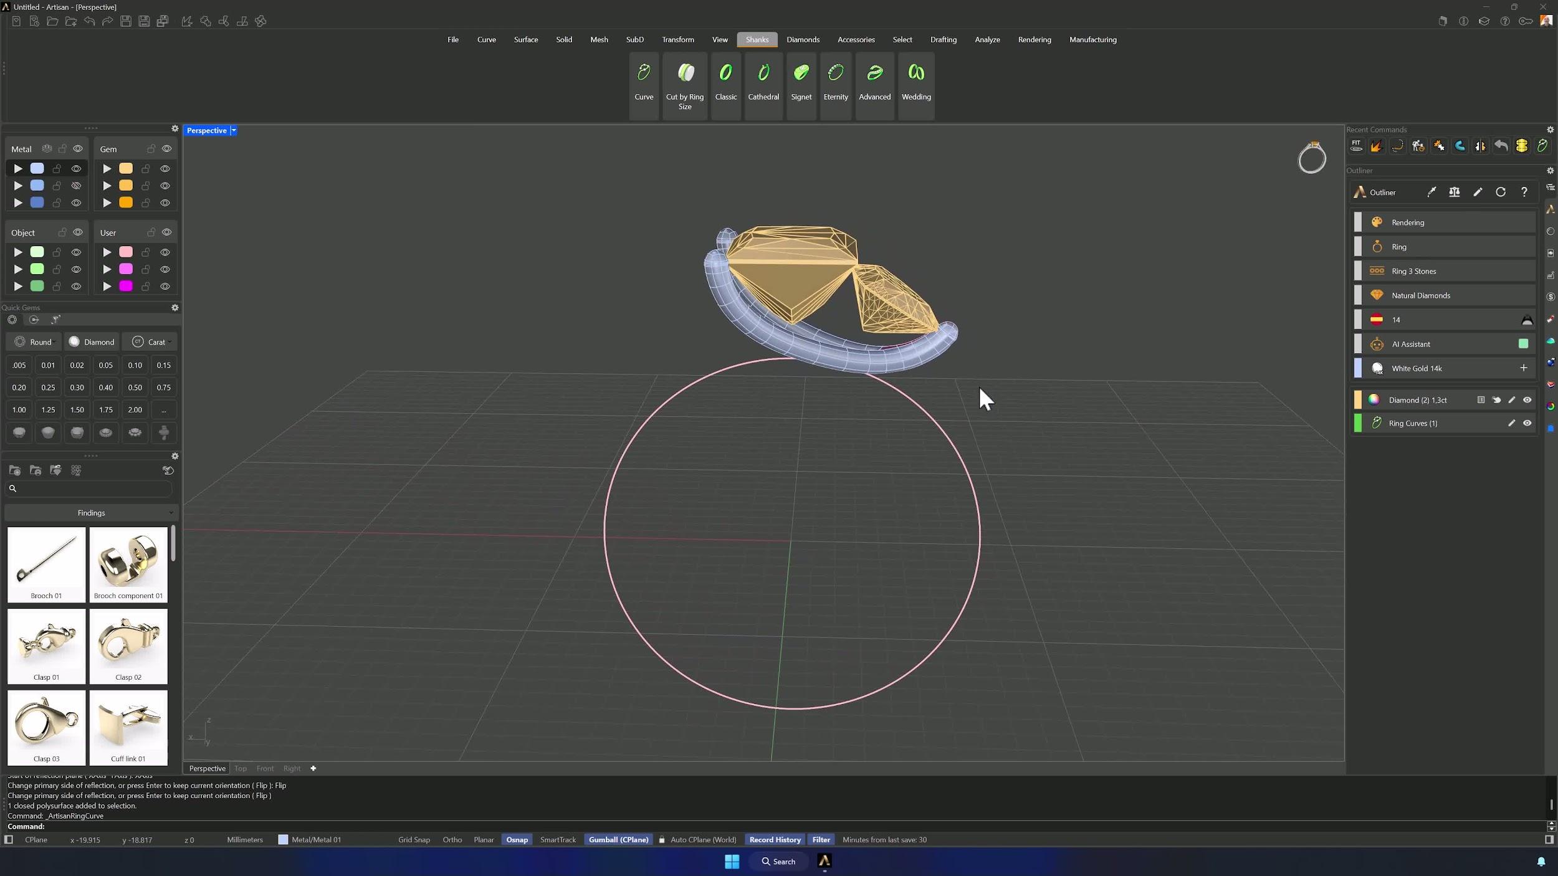Switch to the Front viewport tab
Viewport: 1558px width, 876px height.
coord(265,768)
